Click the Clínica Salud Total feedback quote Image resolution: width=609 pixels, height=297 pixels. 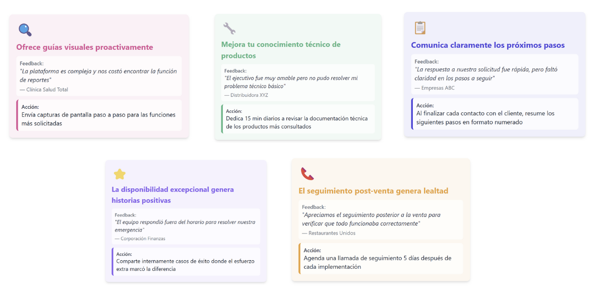pyautogui.click(x=98, y=76)
